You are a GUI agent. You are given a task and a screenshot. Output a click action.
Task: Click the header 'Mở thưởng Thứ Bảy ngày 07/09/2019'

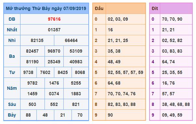pos(46,8)
